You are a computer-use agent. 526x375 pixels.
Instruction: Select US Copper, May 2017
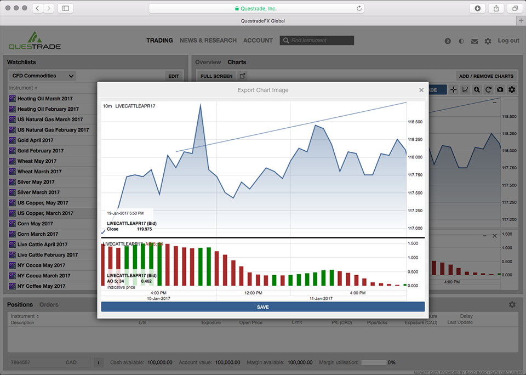(x=43, y=203)
